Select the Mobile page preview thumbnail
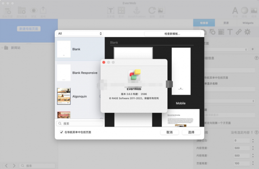 (x=181, y=71)
